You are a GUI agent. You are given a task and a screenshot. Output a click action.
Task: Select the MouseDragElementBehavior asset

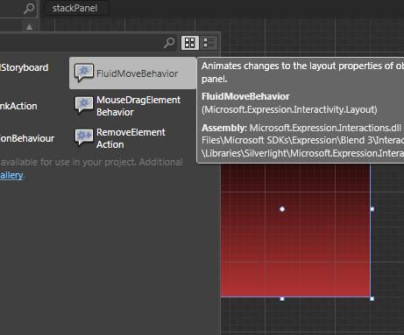click(128, 106)
